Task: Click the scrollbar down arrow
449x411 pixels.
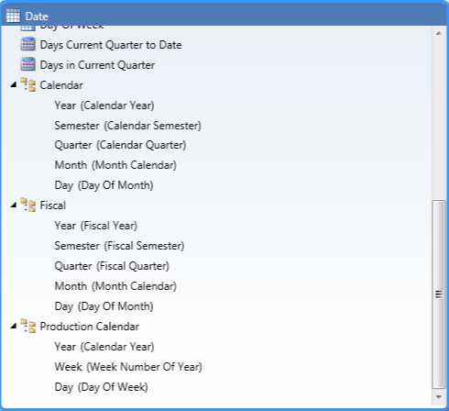Action: [x=439, y=397]
